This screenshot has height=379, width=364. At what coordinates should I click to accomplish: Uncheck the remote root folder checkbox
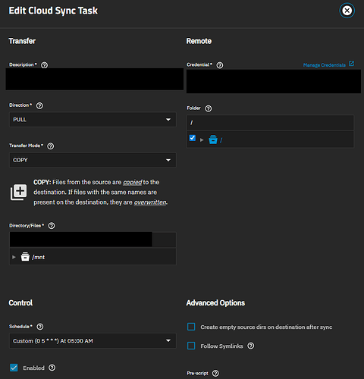point(193,138)
